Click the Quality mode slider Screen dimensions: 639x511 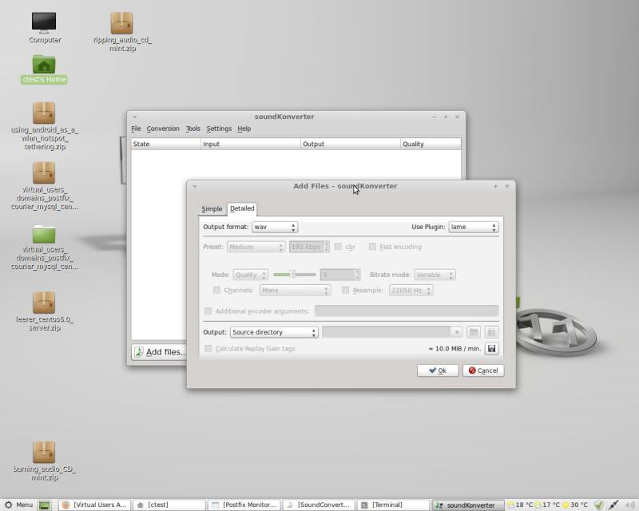[x=293, y=275]
